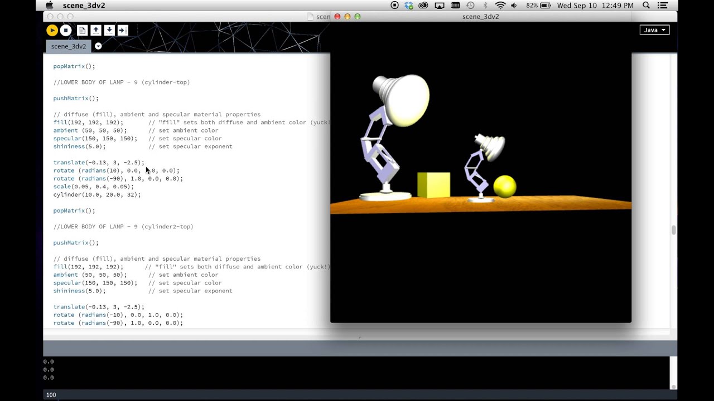Close the scene_3dv2 sketch output window
Viewport: 714px width, 401px height.
point(337,17)
